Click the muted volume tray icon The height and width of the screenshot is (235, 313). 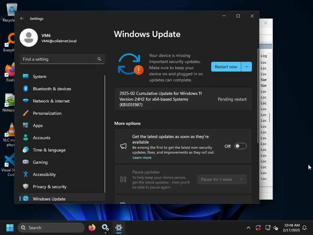(276, 228)
